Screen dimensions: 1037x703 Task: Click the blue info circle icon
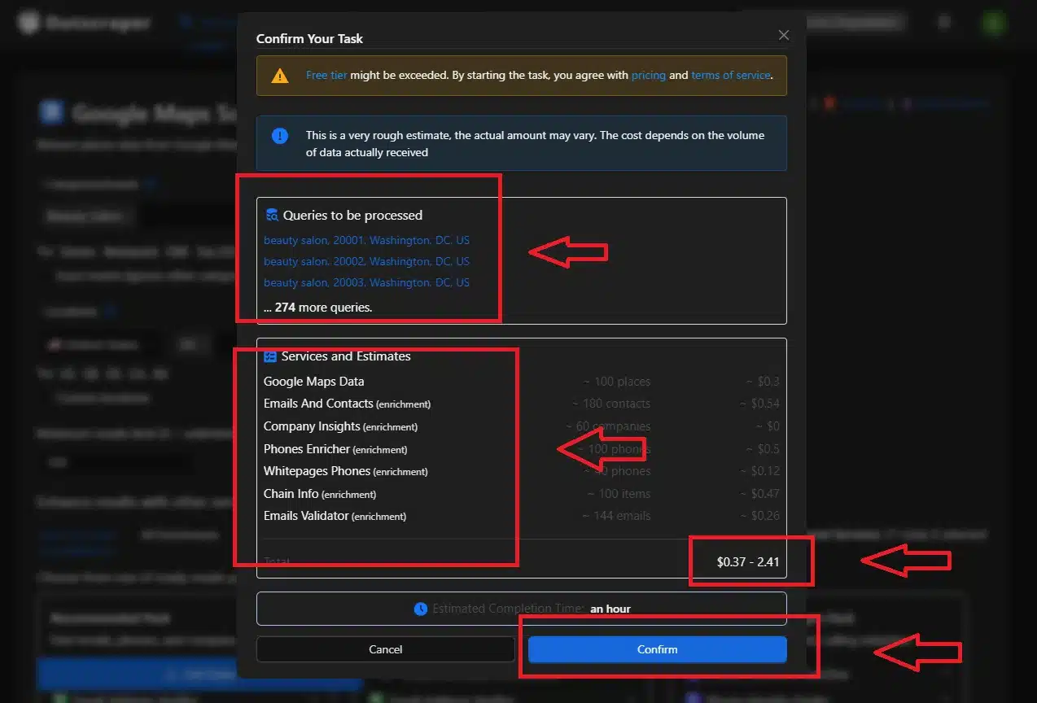280,136
